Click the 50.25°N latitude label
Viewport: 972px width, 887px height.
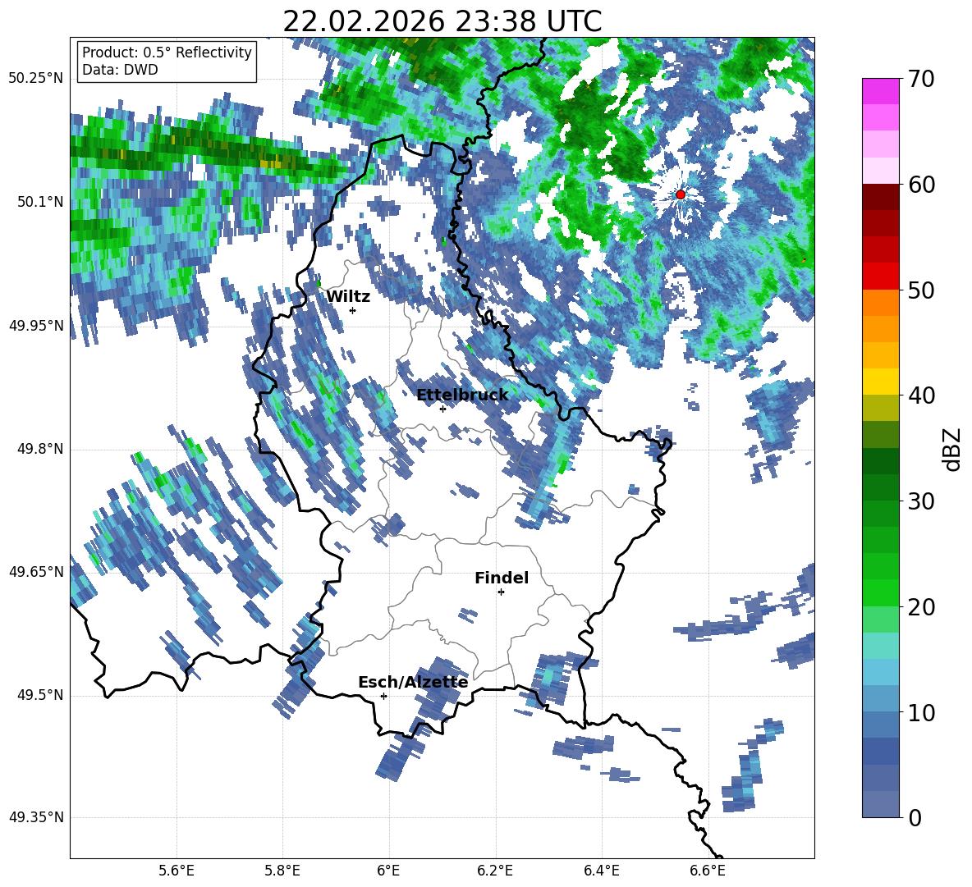click(x=36, y=79)
